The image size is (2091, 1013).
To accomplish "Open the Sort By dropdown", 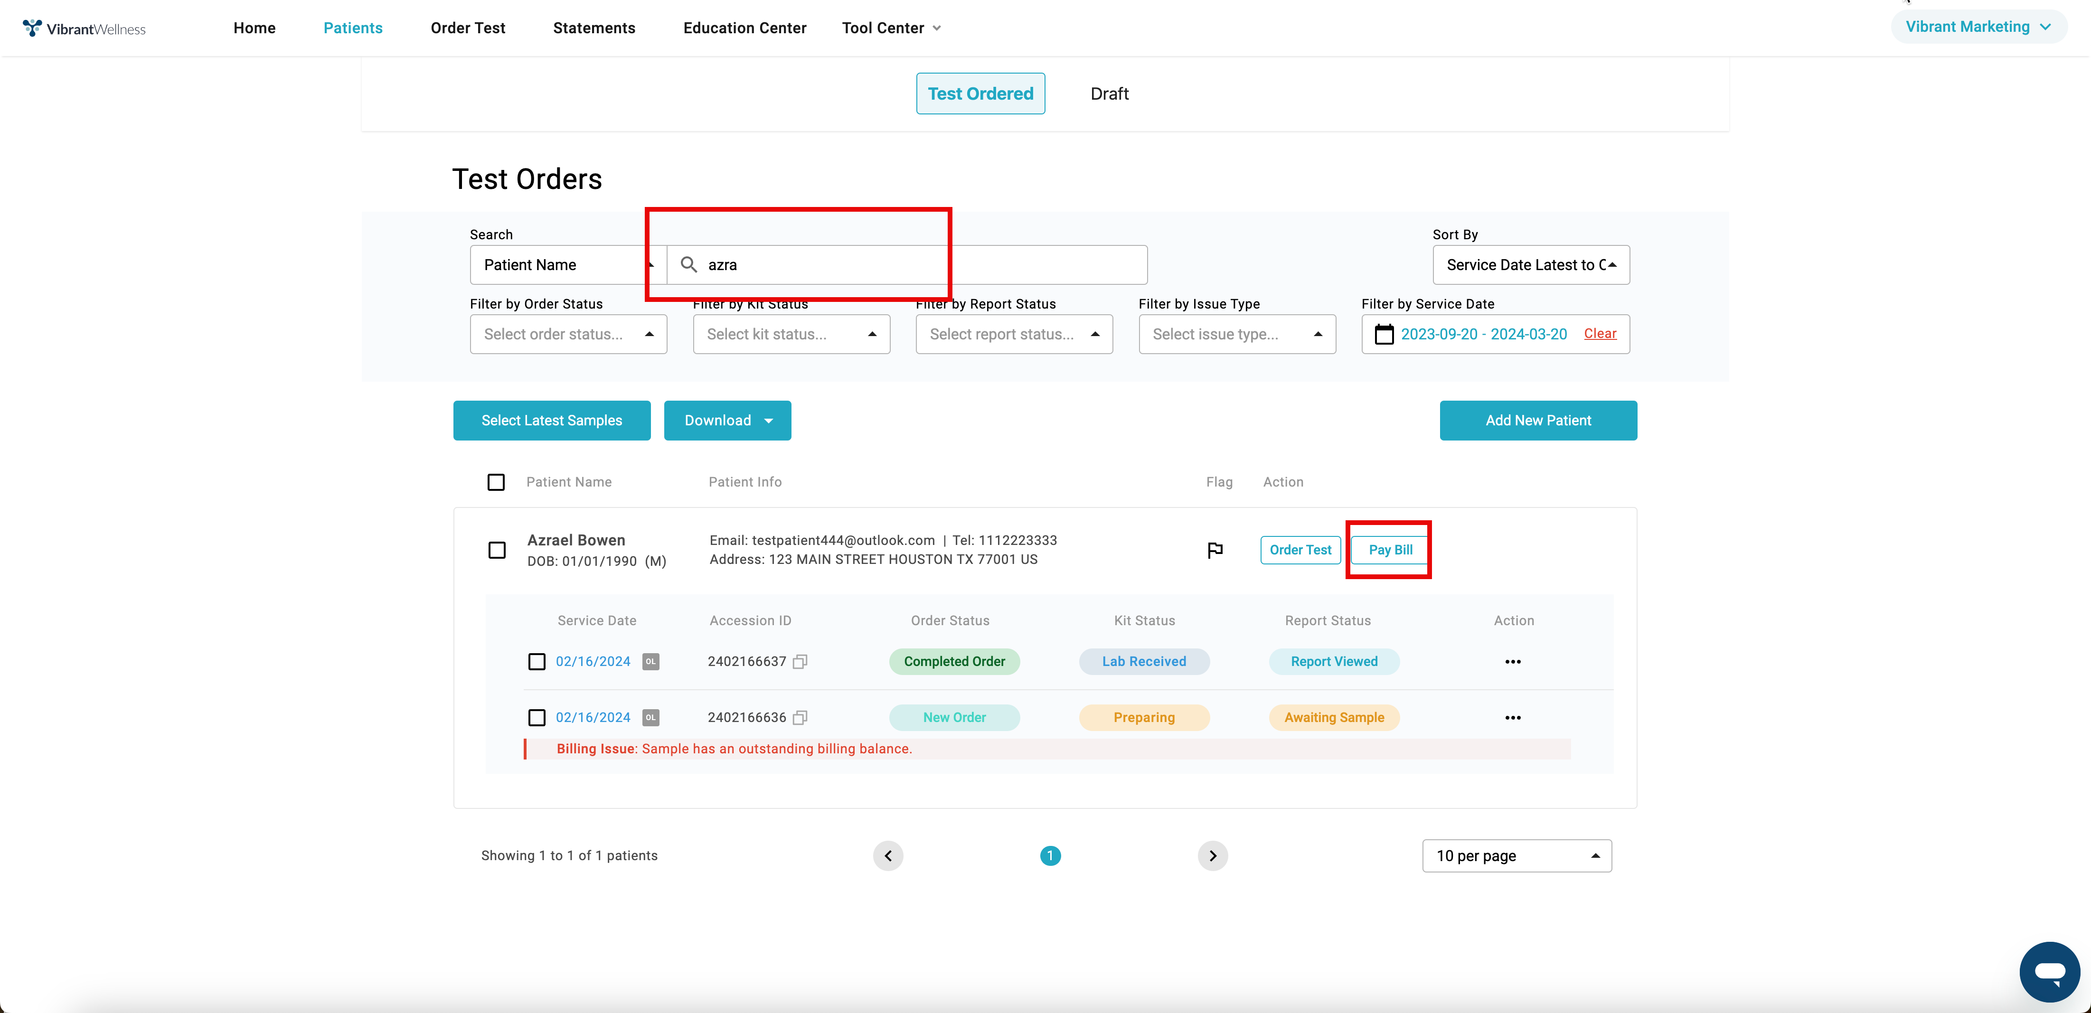I will [1530, 264].
